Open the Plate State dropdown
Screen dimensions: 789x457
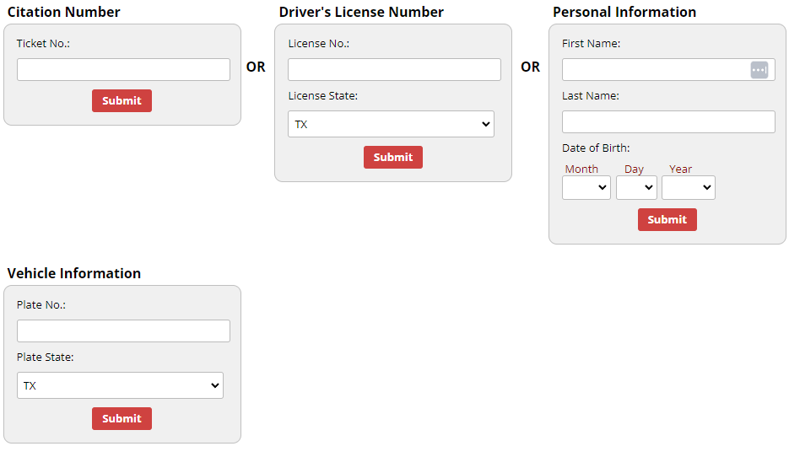[121, 385]
